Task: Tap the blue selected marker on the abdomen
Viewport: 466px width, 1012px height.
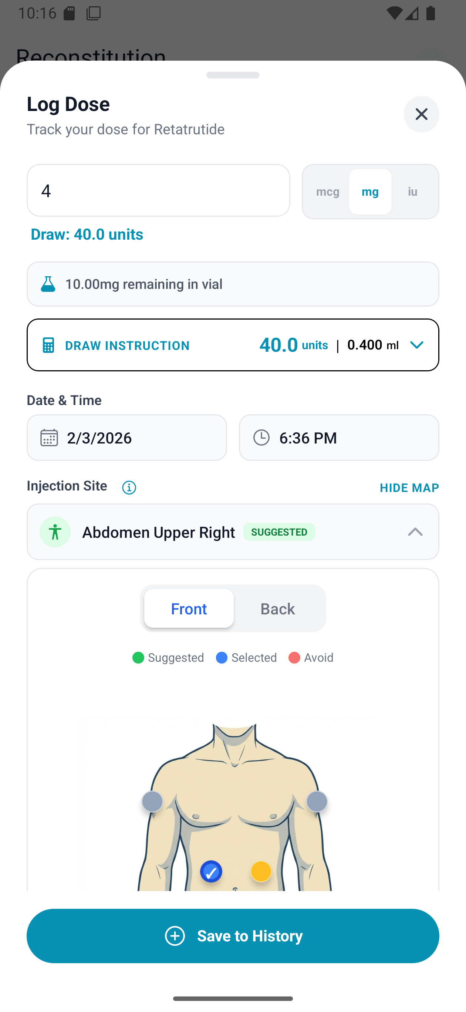Action: click(x=211, y=871)
